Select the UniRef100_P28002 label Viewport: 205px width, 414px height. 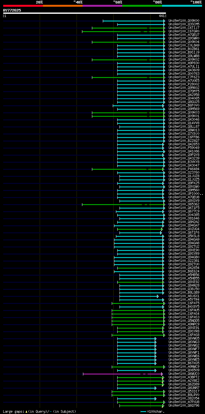184,84
